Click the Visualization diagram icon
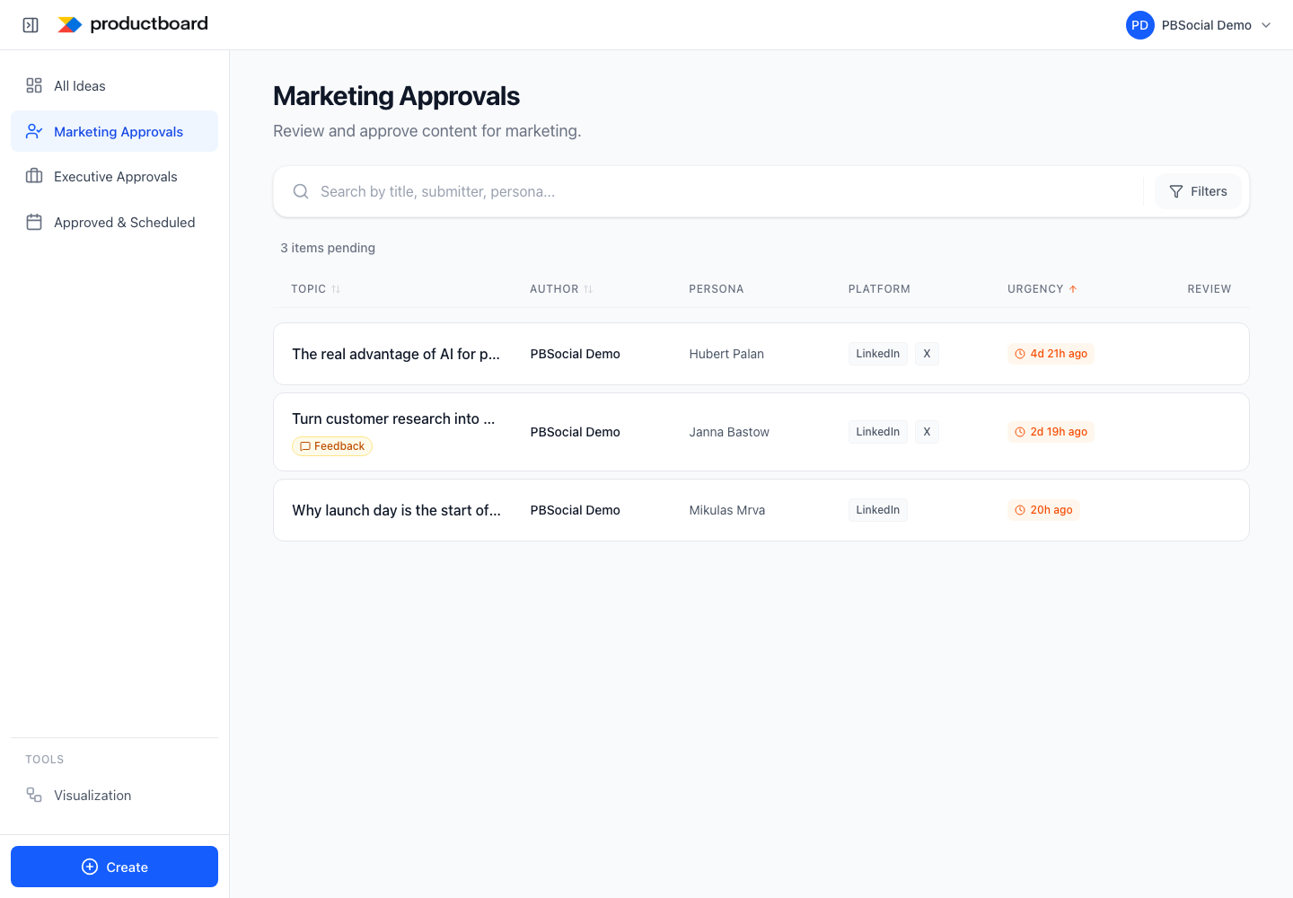Image resolution: width=1293 pixels, height=898 pixels. (34, 795)
